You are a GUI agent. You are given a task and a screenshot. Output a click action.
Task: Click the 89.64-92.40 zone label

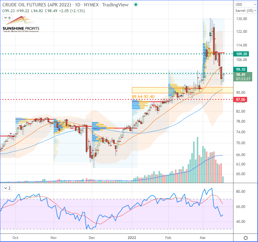click(x=143, y=97)
